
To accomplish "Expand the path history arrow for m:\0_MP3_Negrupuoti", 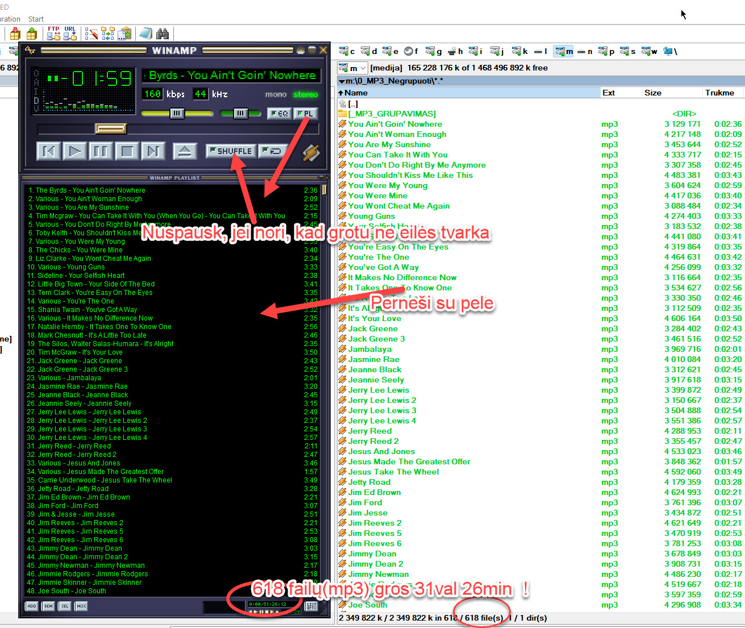I will (342, 81).
